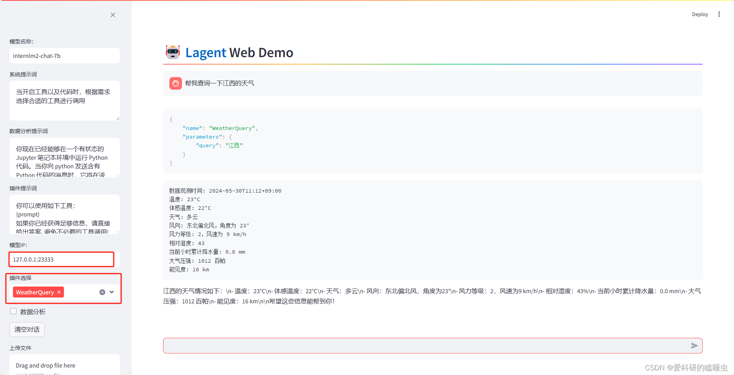Click into the 系统提示词 text area
The height and width of the screenshot is (375, 734).
(65, 101)
